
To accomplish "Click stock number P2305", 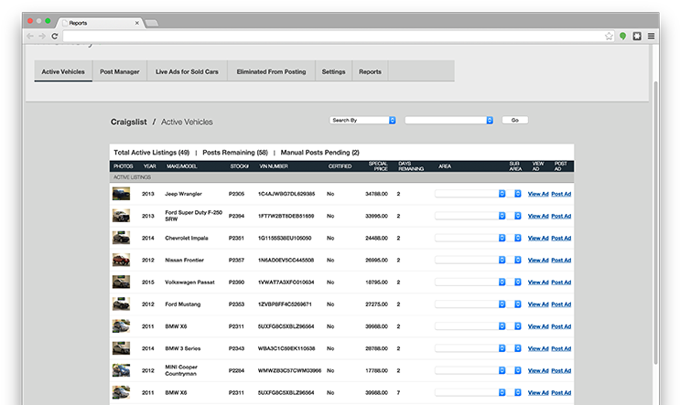I will coord(236,194).
